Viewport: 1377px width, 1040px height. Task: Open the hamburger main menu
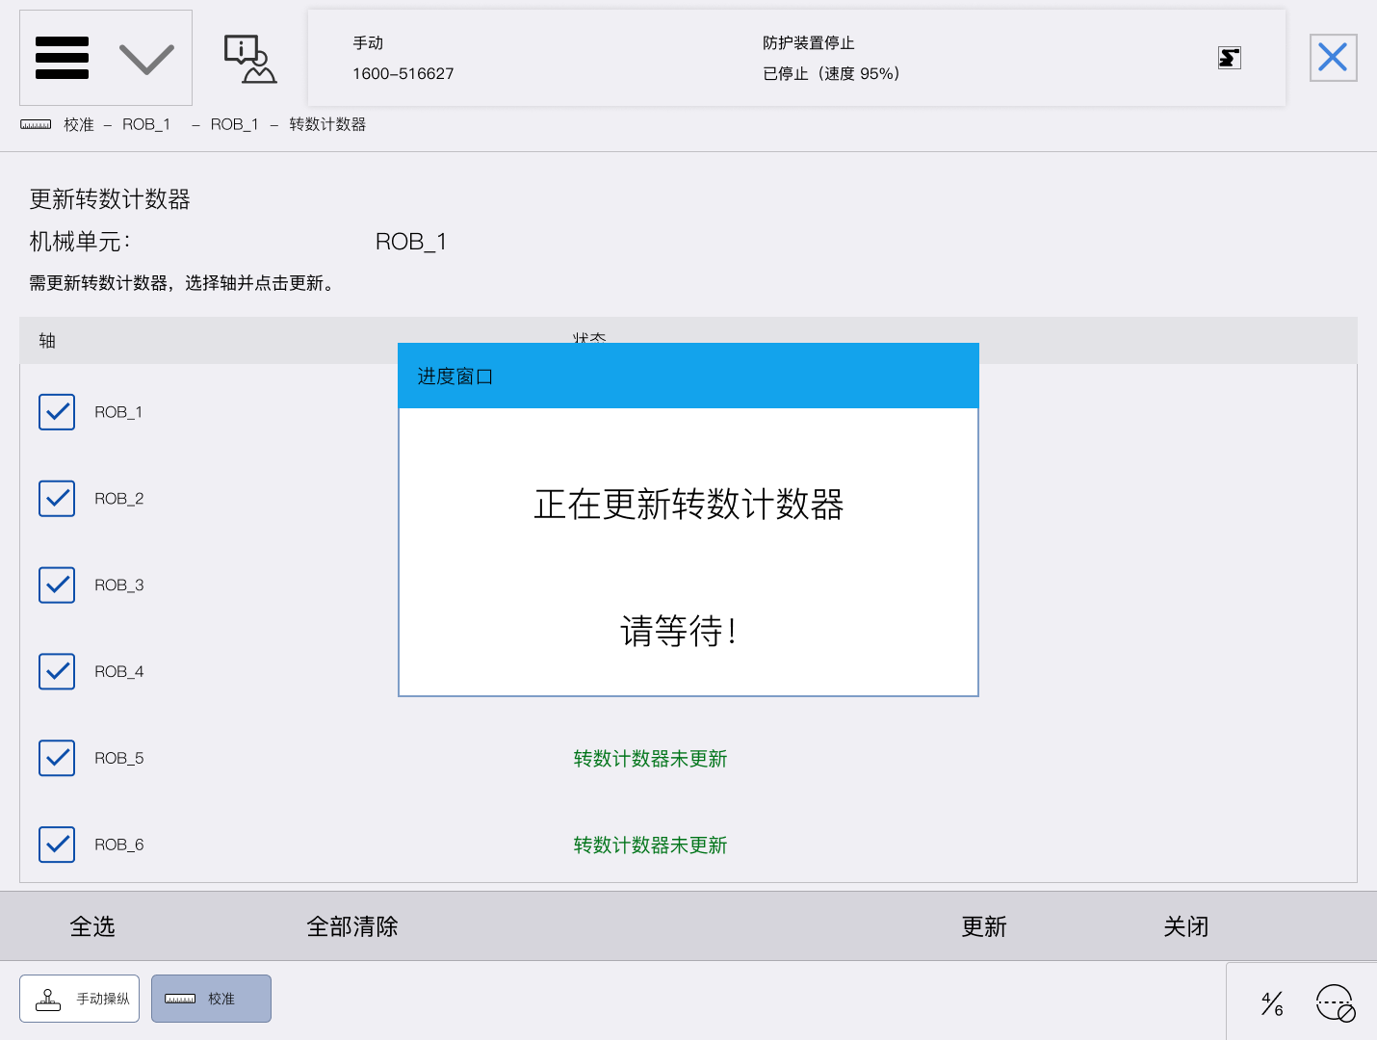[x=63, y=58]
